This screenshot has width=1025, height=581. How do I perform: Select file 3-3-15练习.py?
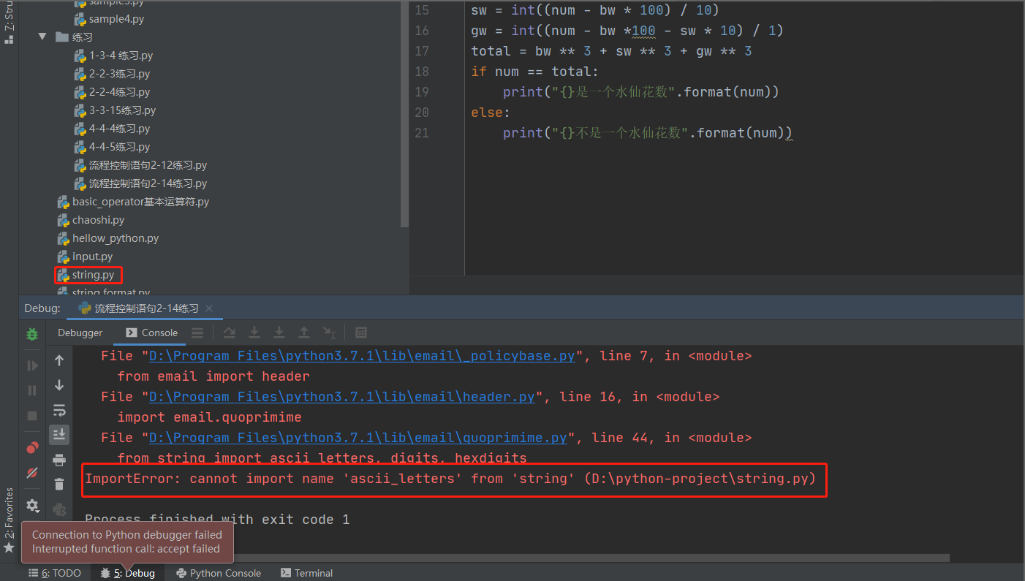click(122, 110)
